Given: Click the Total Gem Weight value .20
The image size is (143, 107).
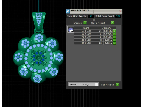Looking at the screenshot, I should [91, 16].
